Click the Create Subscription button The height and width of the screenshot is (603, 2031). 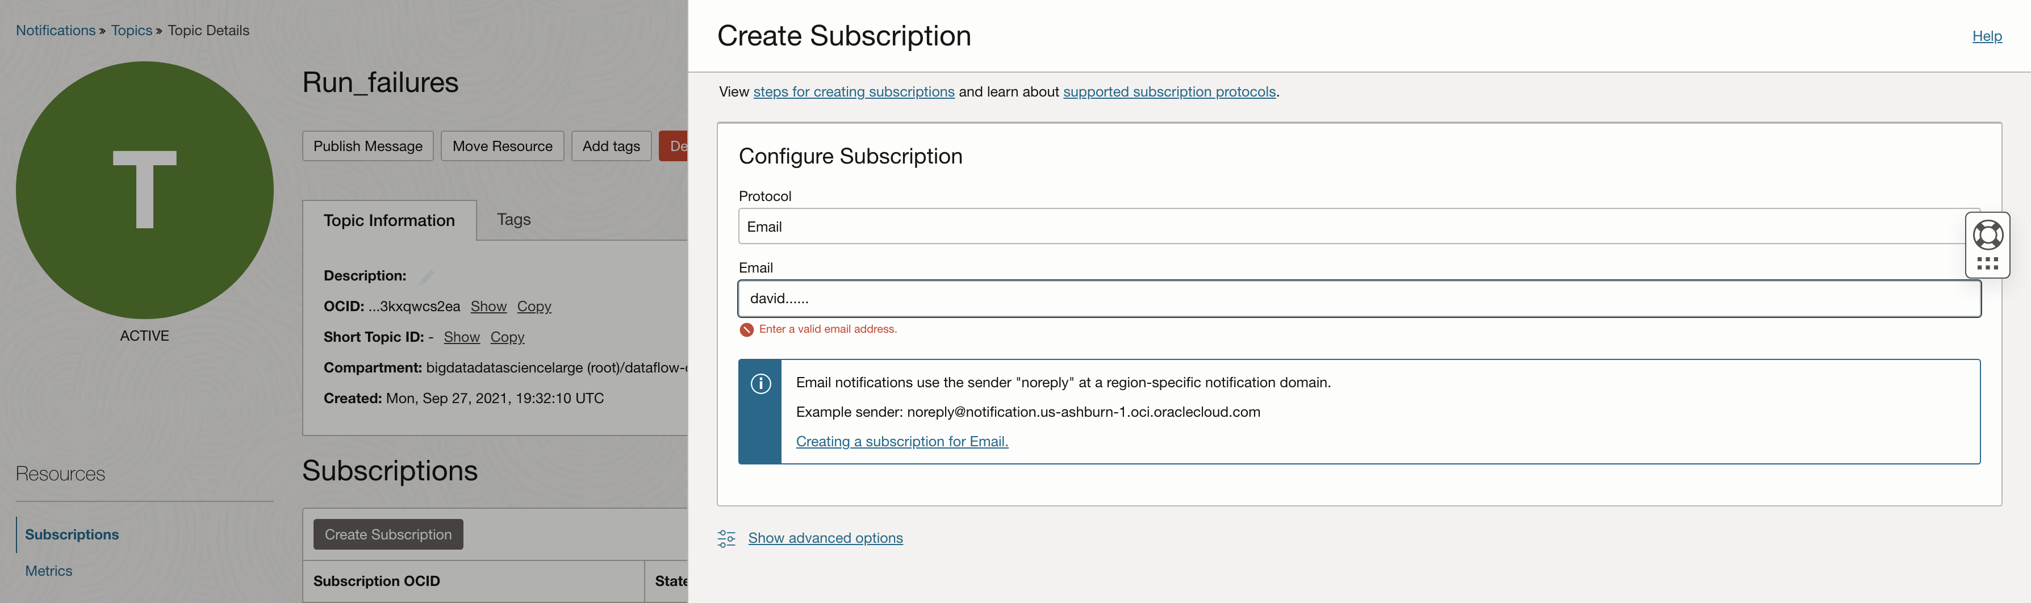[x=387, y=534]
